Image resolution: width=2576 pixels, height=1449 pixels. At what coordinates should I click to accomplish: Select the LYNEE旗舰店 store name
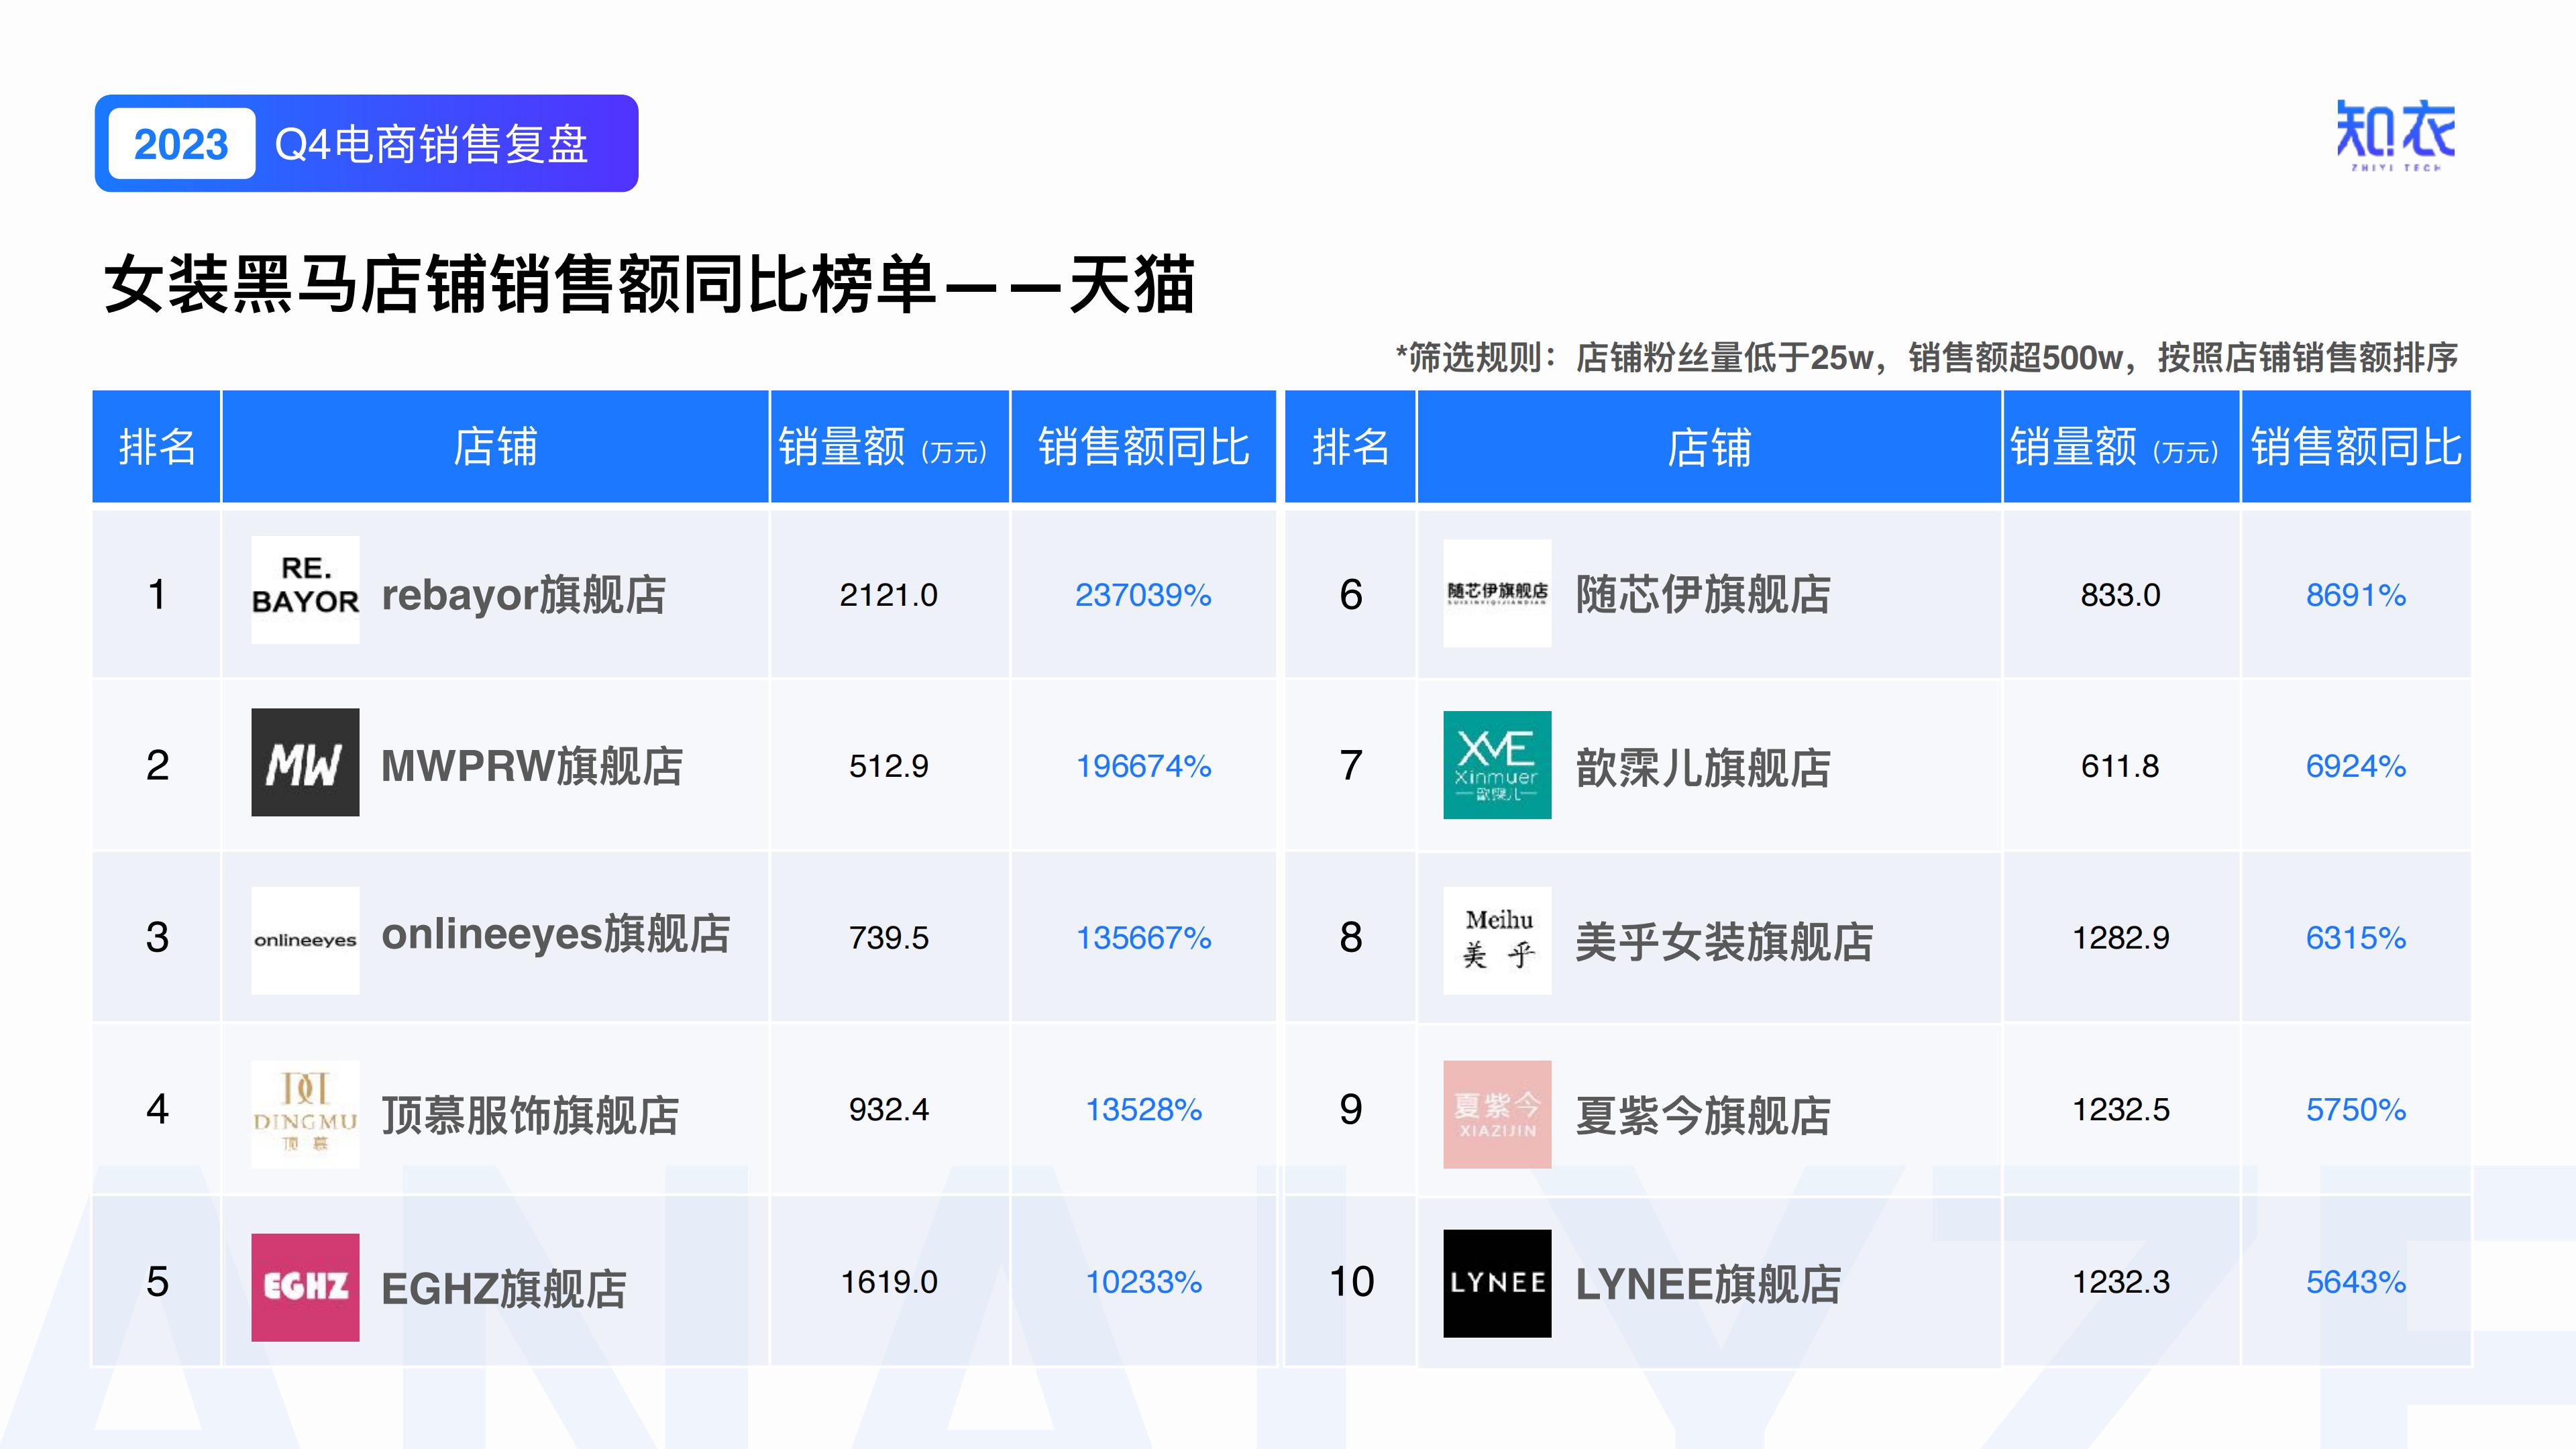[x=1708, y=1285]
